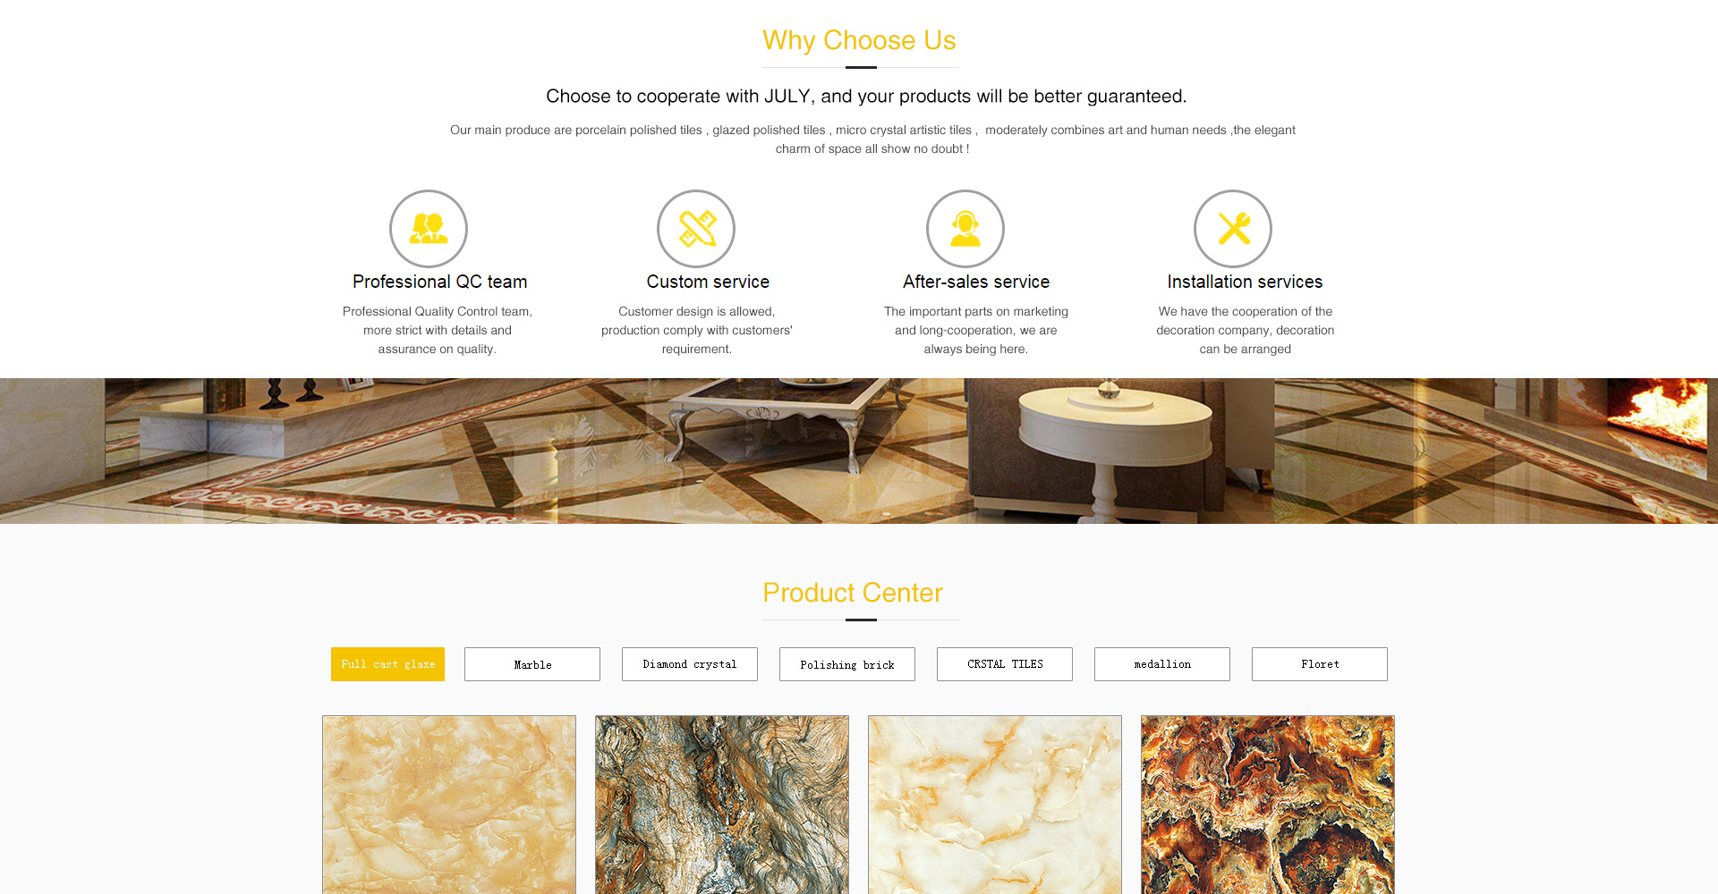Viewport: 1718px width, 894px height.
Task: Switch to the Floret category
Action: click(1320, 664)
